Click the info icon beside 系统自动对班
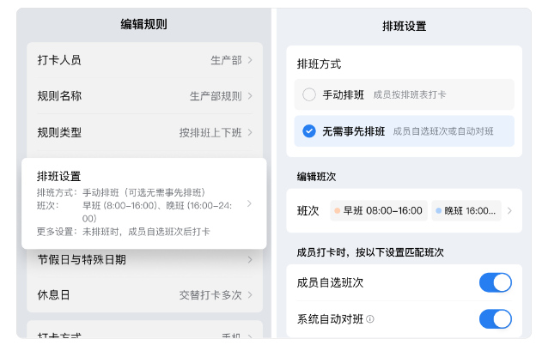542x351 pixels. pos(370,319)
